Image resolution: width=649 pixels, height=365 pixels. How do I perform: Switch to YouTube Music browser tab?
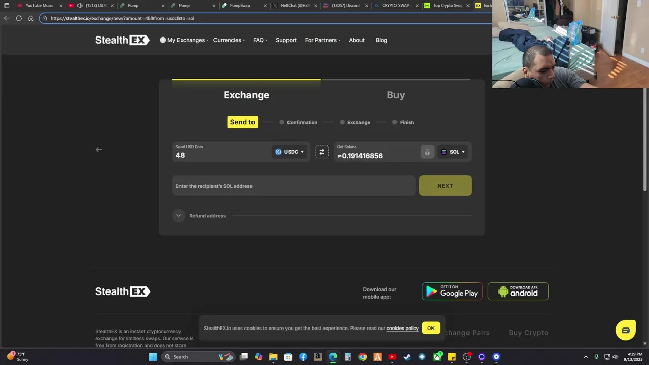pyautogui.click(x=39, y=6)
